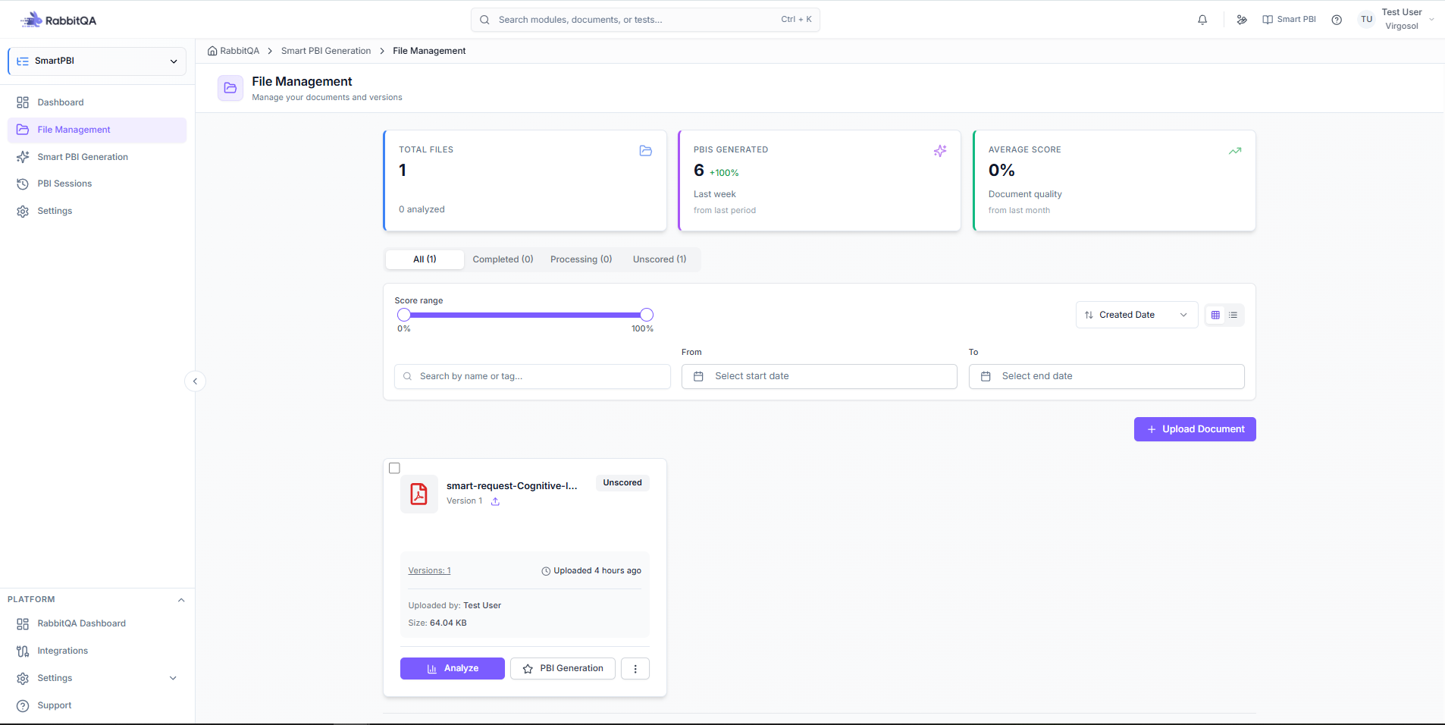Click the minimum score slider handle
Screen dimensions: 1445x725
pyautogui.click(x=404, y=315)
